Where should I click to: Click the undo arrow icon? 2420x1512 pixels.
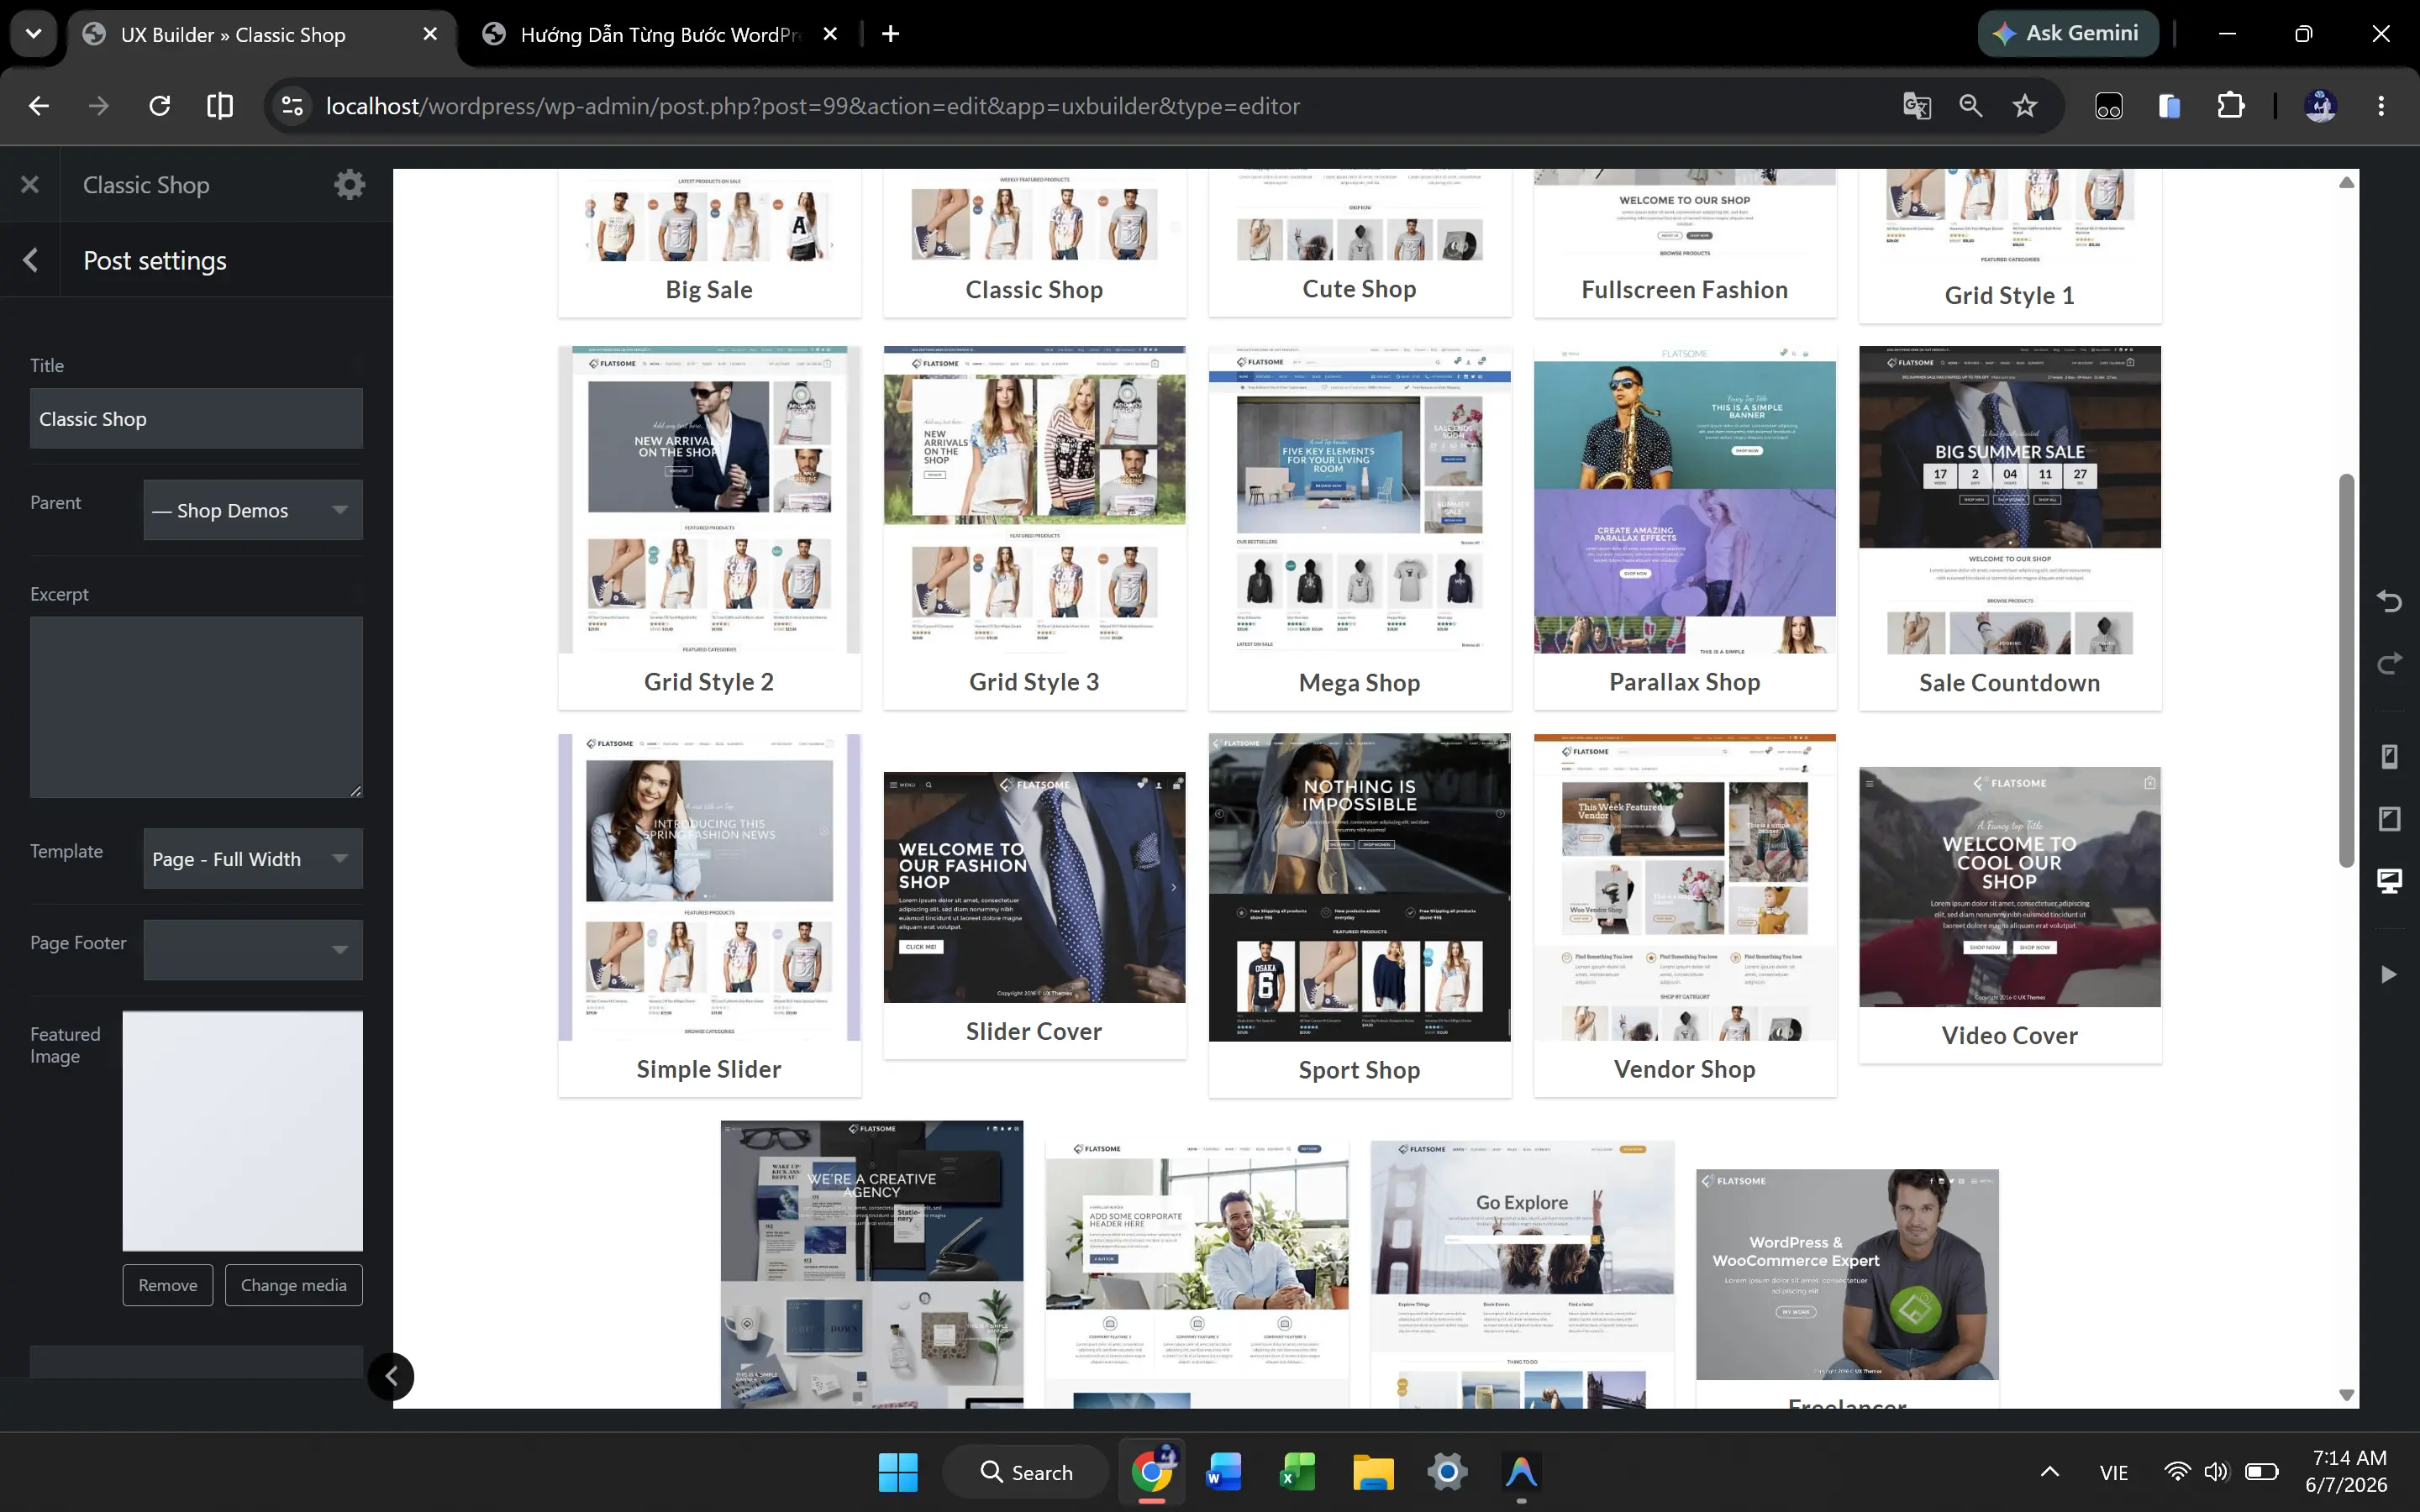(2389, 600)
